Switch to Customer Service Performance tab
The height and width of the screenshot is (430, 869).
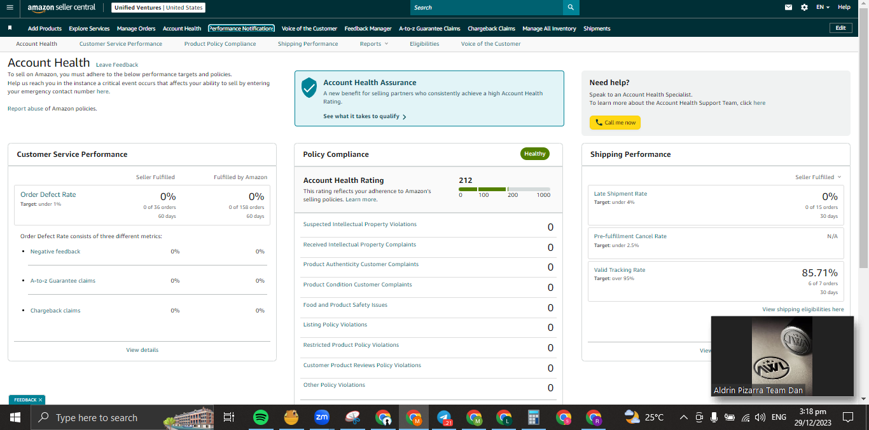[x=121, y=44]
